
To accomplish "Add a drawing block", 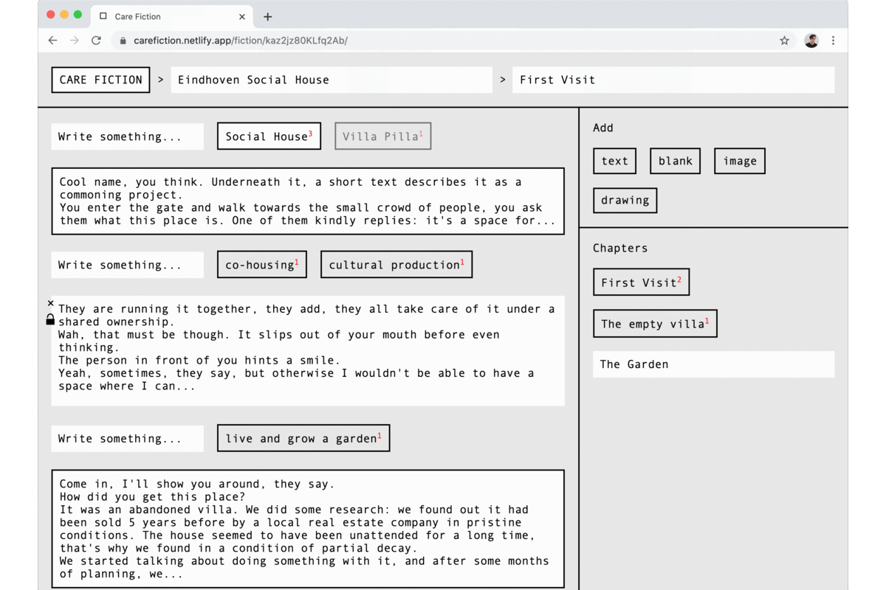I will point(625,200).
